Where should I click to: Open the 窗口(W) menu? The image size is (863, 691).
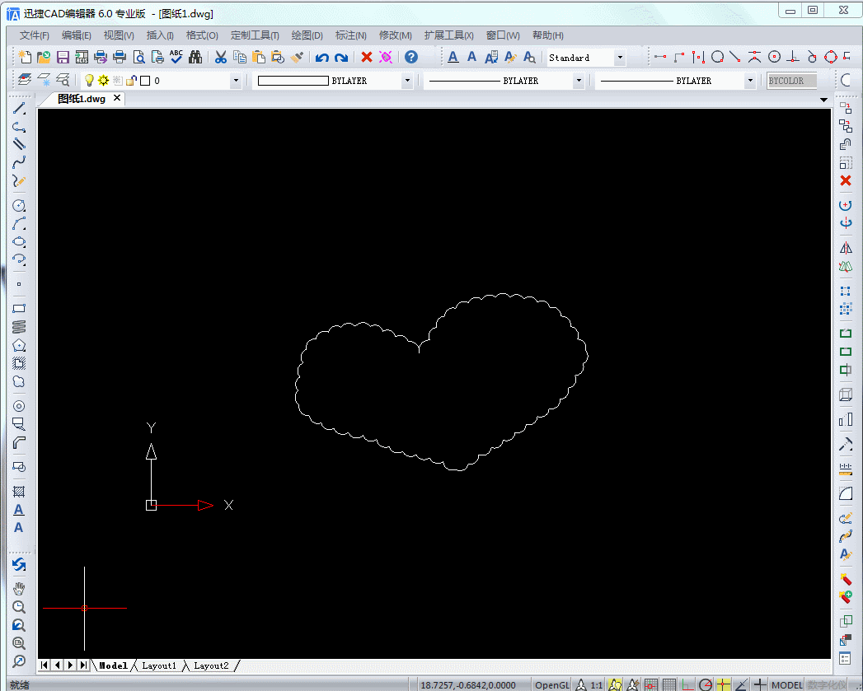coord(503,35)
